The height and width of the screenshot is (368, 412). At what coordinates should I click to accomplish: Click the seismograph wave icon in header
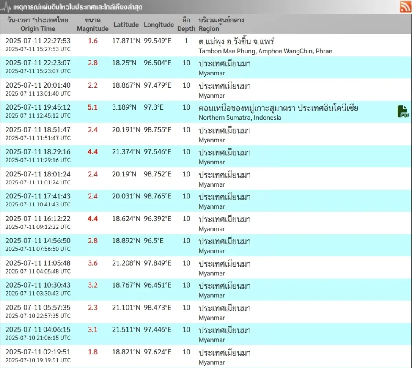click(x=6, y=7)
